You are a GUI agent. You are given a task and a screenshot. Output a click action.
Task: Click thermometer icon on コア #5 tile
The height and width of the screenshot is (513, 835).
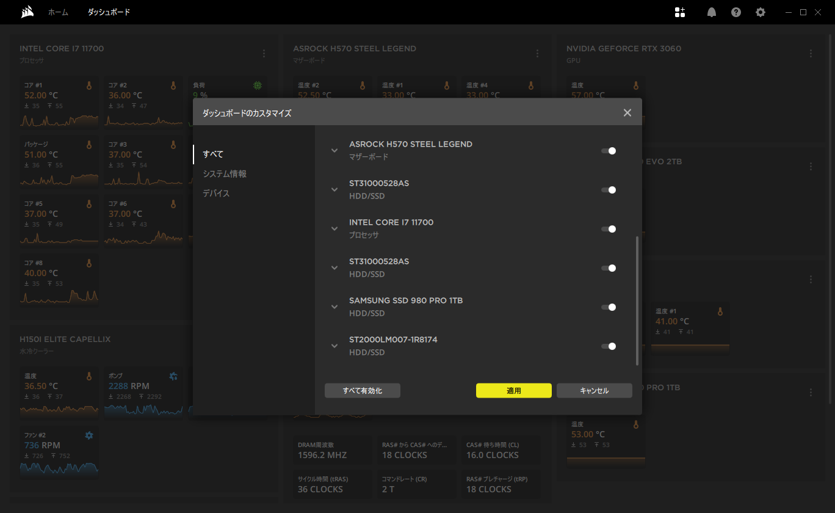point(89,204)
